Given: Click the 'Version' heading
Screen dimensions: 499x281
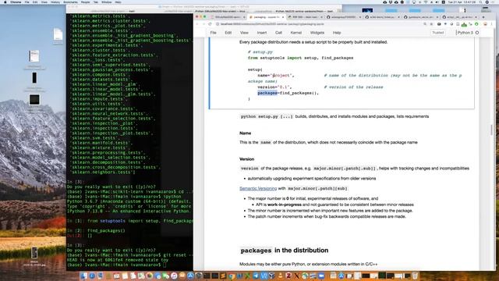Looking at the screenshot, I should (x=246, y=159).
